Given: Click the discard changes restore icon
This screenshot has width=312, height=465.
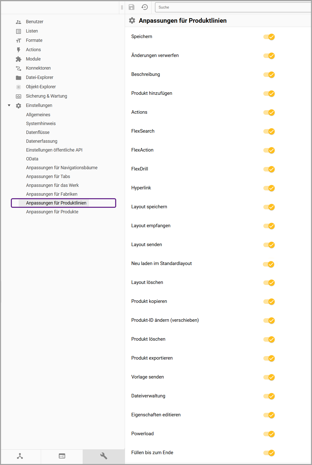Looking at the screenshot, I should pyautogui.click(x=145, y=7).
